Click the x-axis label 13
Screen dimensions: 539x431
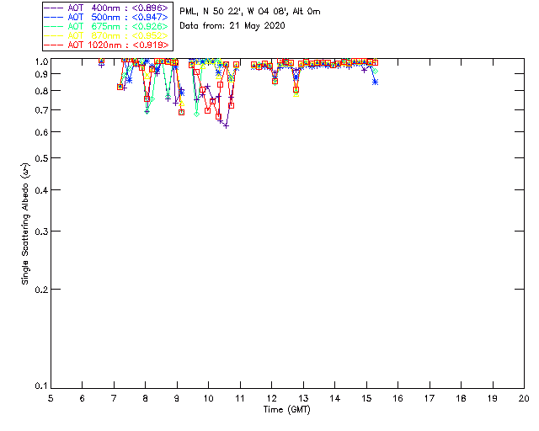(303, 398)
